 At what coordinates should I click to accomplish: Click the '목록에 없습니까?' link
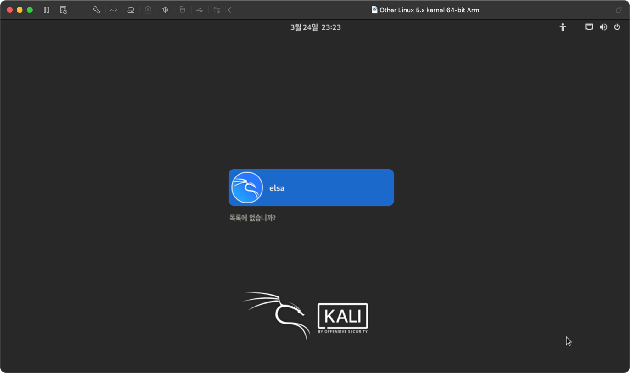pyautogui.click(x=252, y=218)
